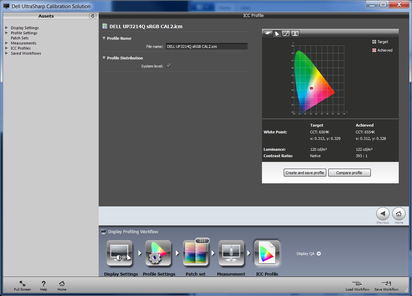This screenshot has width=412, height=296.
Task: Toggle the System level checkbox
Action: pos(168,66)
